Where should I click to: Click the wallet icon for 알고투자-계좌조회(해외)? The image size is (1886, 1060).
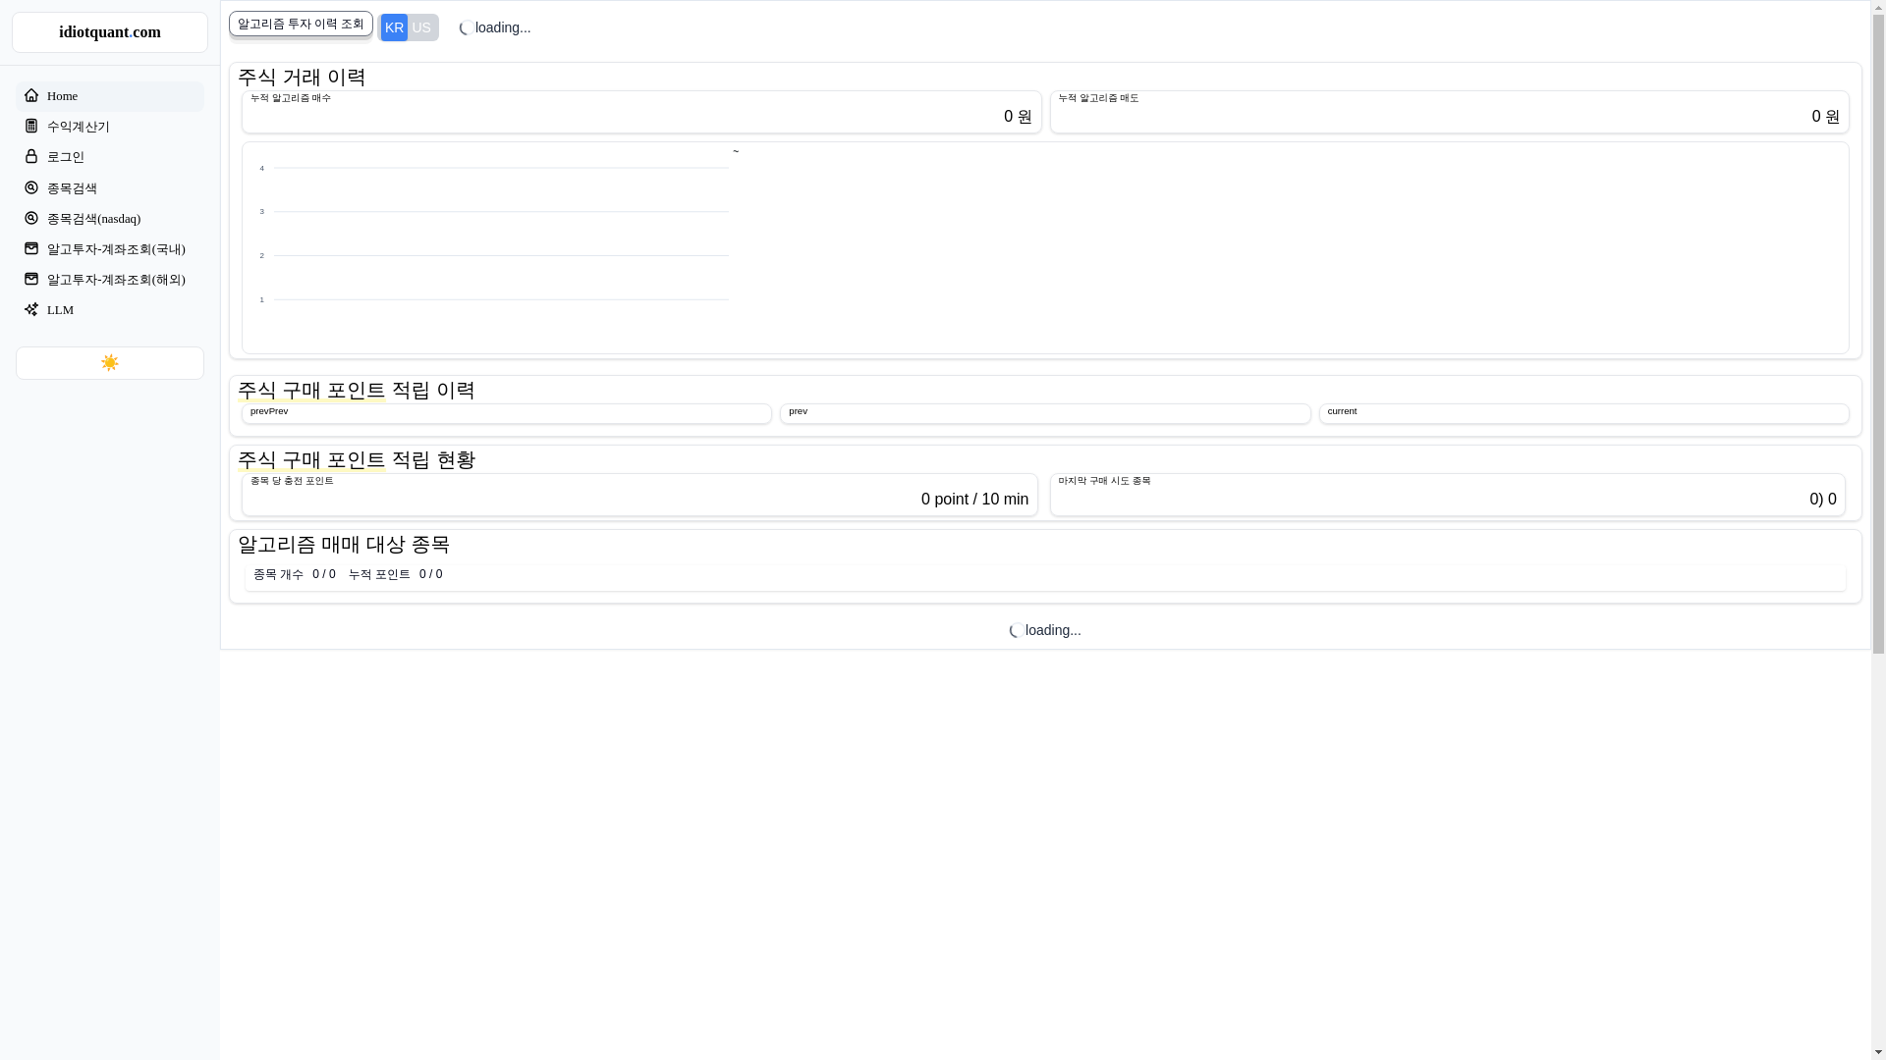[x=31, y=279]
